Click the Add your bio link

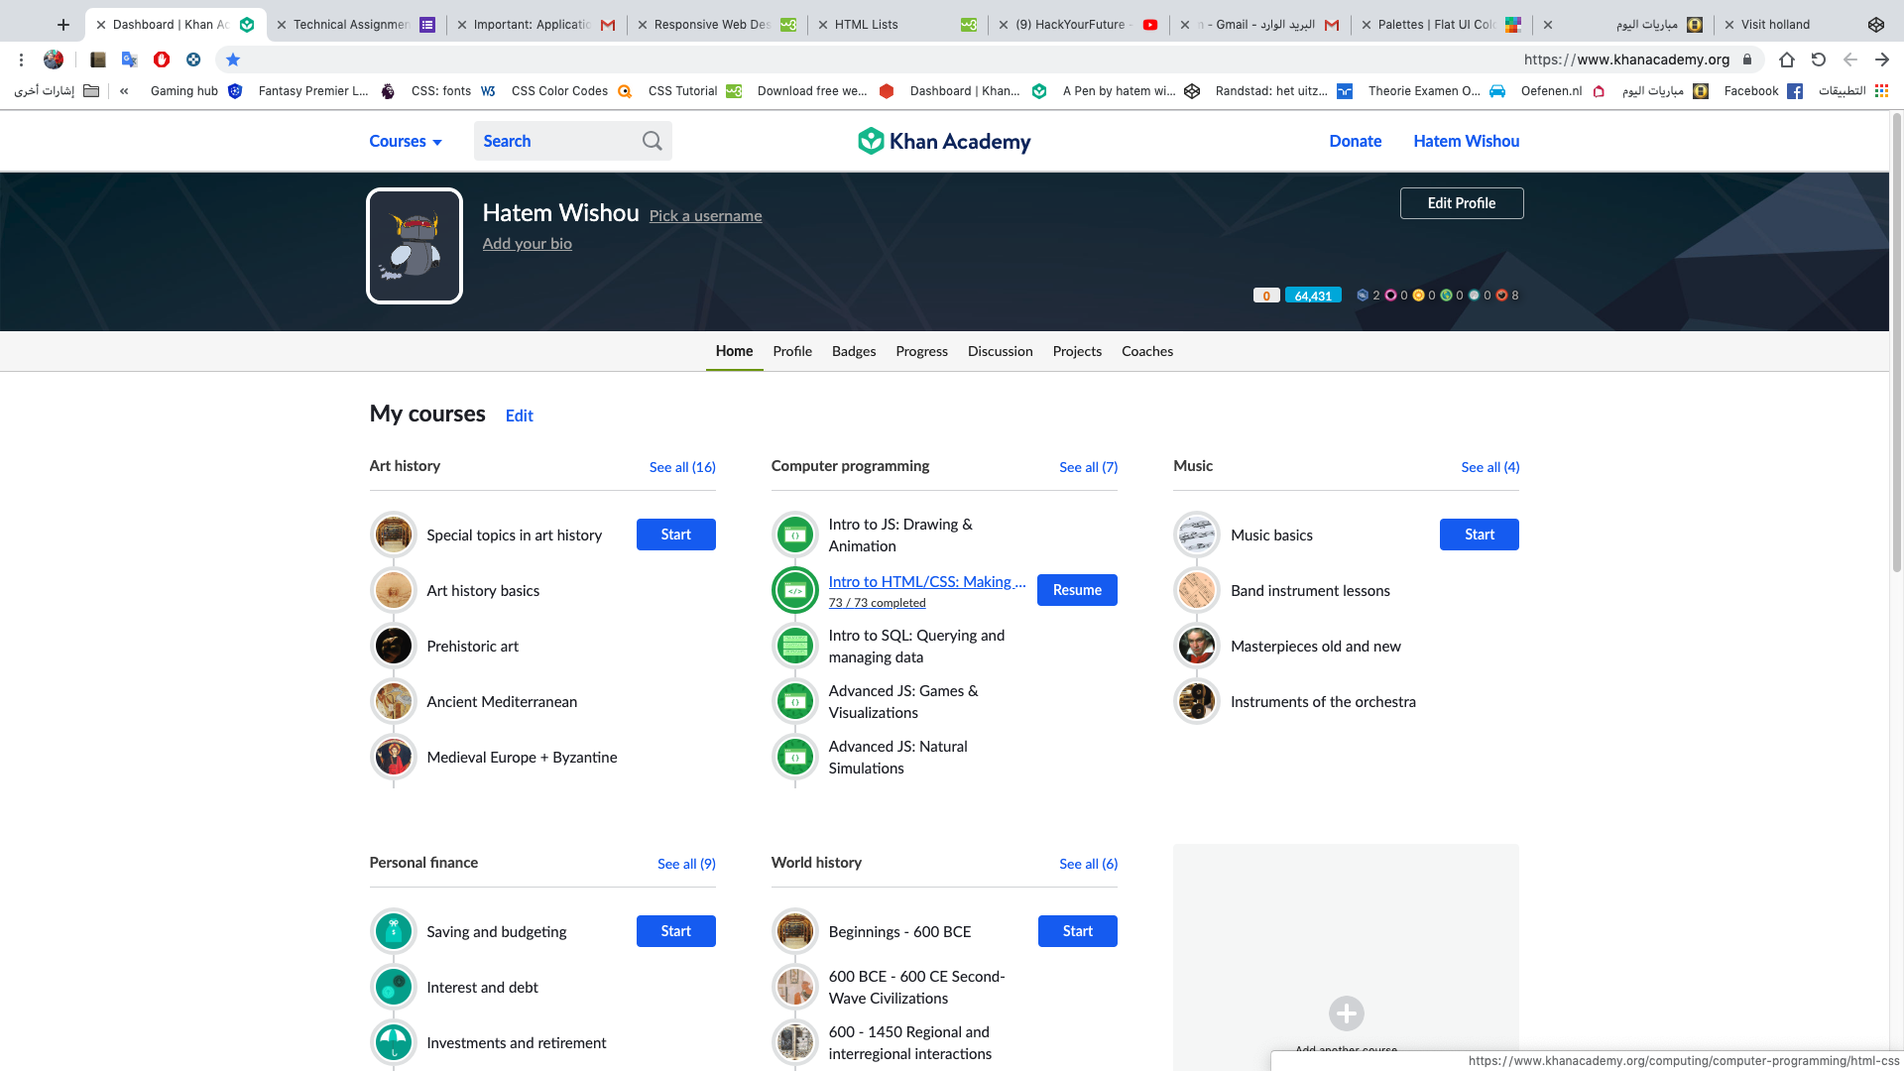[528, 244]
